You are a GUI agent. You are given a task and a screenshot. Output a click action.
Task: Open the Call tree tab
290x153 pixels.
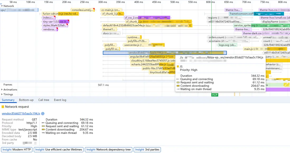point(44,100)
